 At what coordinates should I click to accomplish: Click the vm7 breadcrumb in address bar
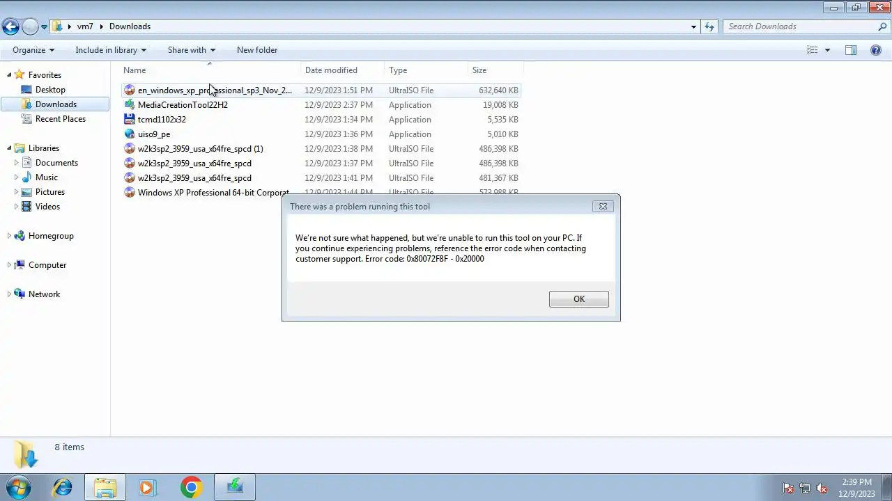pos(85,26)
